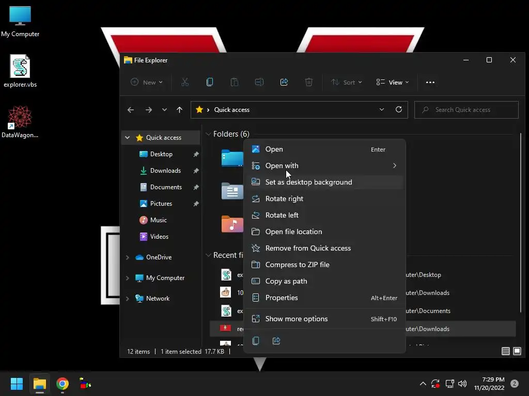Click the copy icon at context menu bottom
Screen dimensions: 529x396
pos(256,341)
